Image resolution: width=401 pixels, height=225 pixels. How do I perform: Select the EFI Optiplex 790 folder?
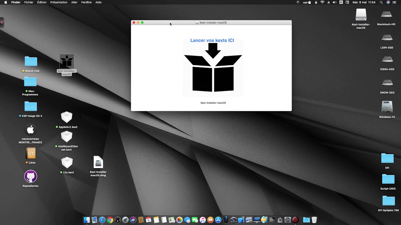[388, 201]
